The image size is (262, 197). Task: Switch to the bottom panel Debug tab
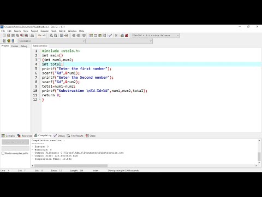click(x=59, y=136)
